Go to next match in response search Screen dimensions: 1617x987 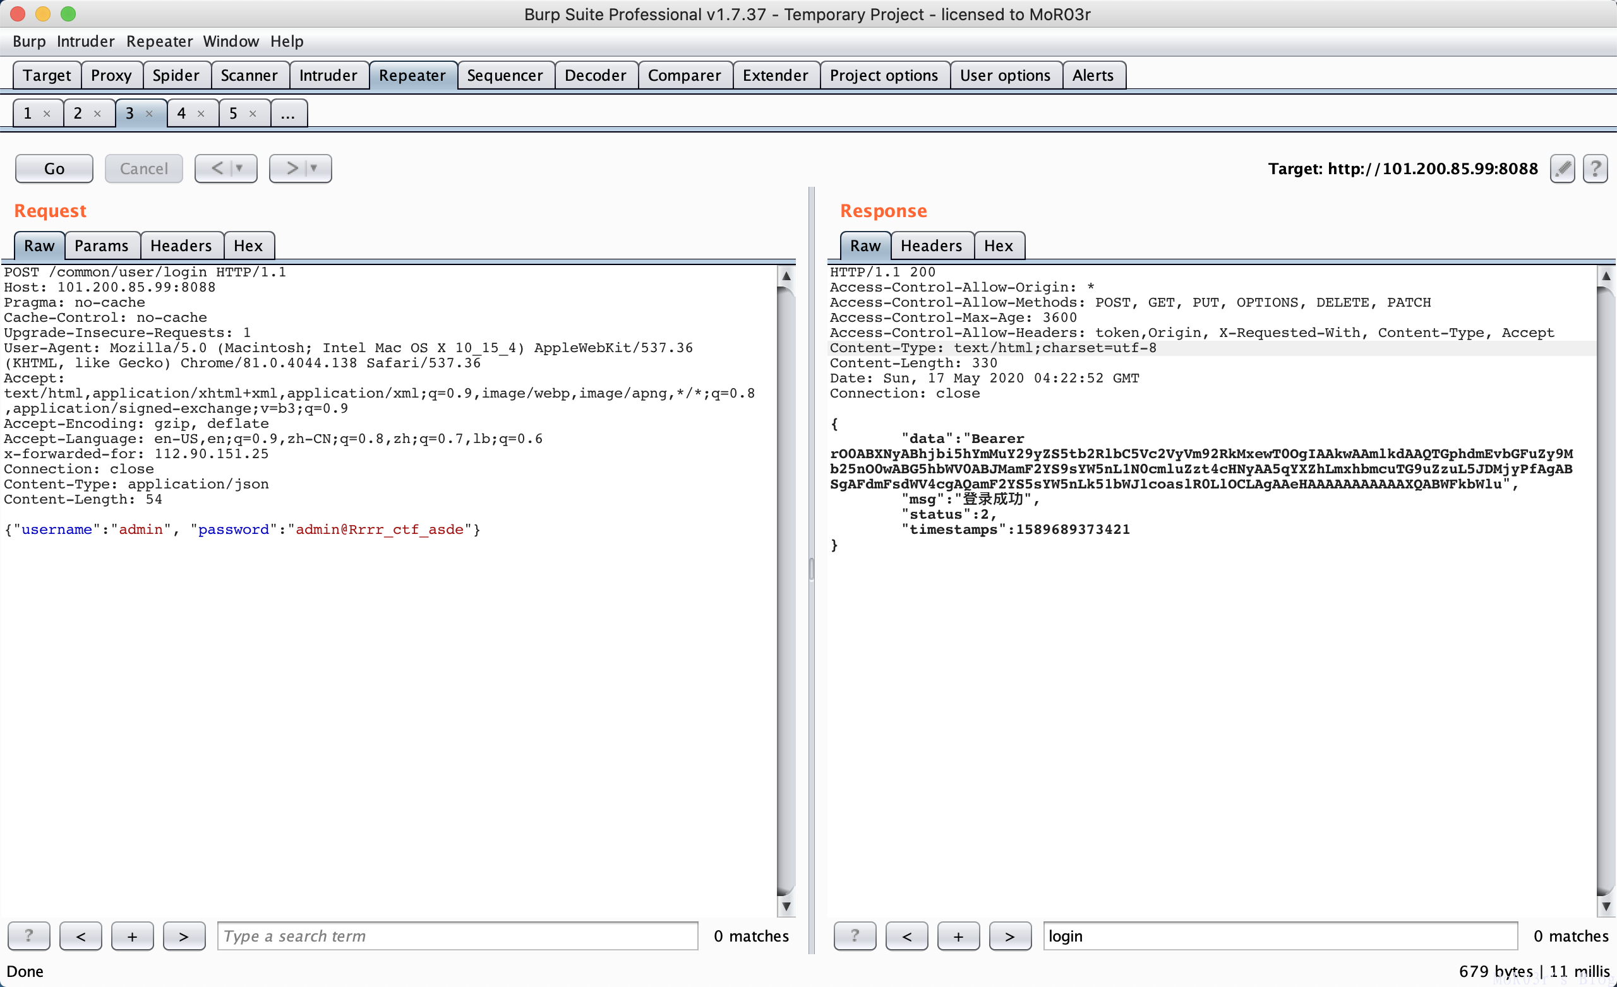point(1010,936)
